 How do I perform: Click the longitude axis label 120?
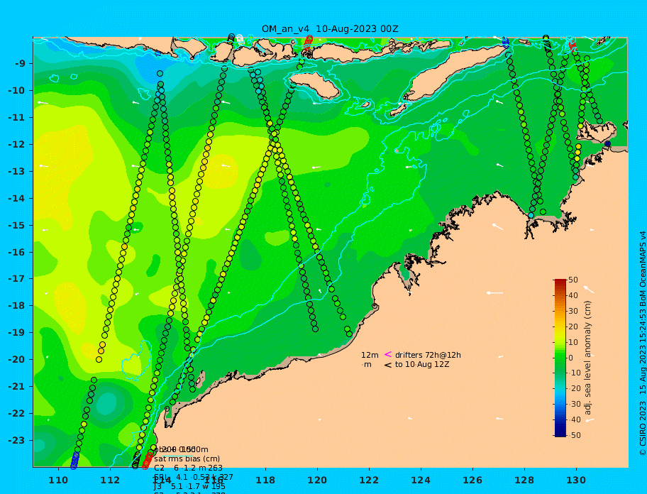click(x=317, y=481)
